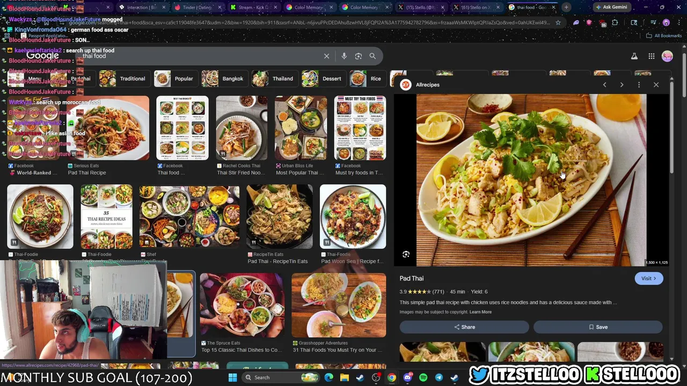Viewport: 687px width, 386px height.
Task: Open the Learn More copyright link
Action: [x=480, y=312]
